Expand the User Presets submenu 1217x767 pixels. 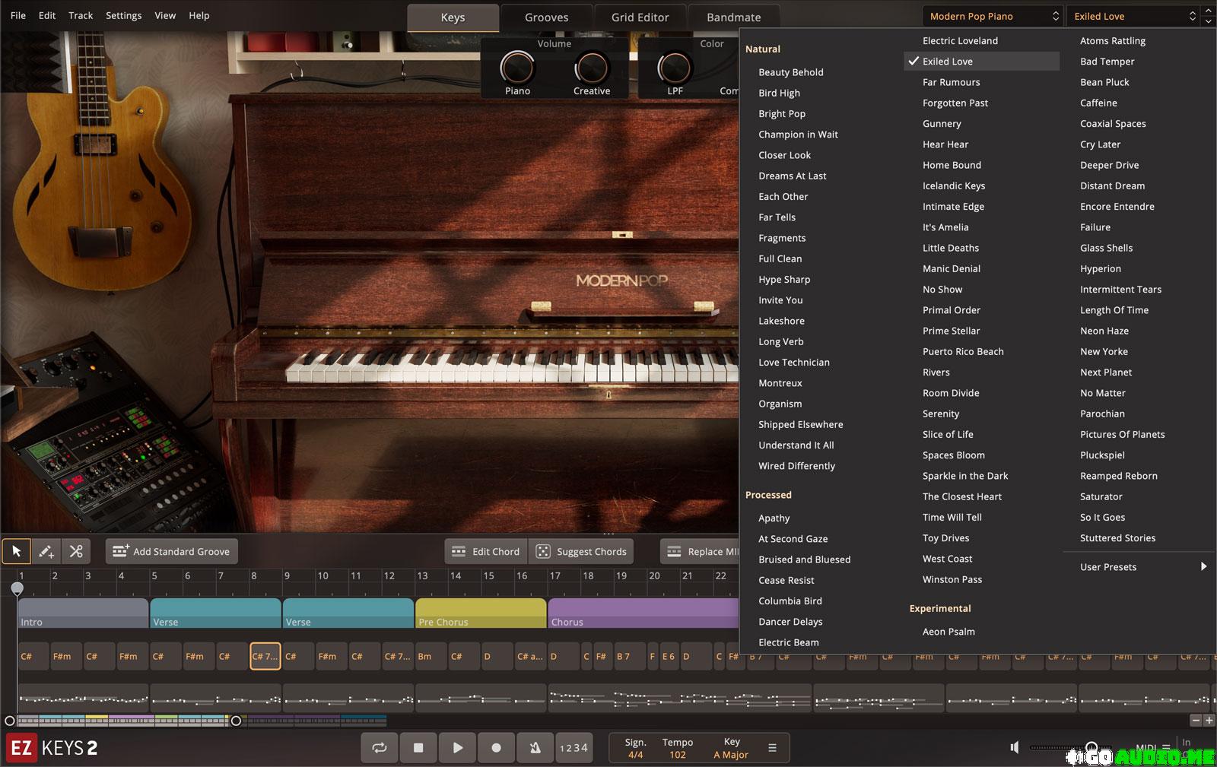click(1139, 566)
